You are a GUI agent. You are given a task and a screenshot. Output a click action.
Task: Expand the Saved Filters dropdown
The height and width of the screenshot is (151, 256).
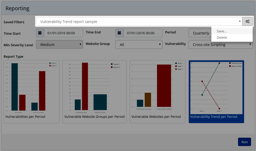(x=139, y=22)
